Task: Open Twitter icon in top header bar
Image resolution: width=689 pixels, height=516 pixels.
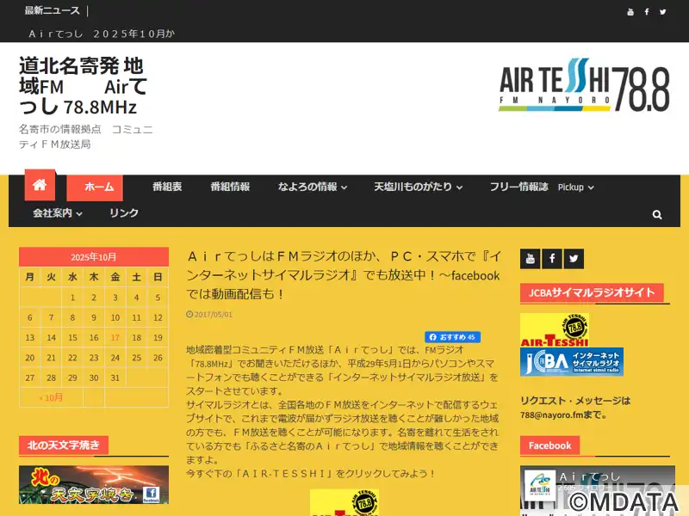Action: [663, 12]
